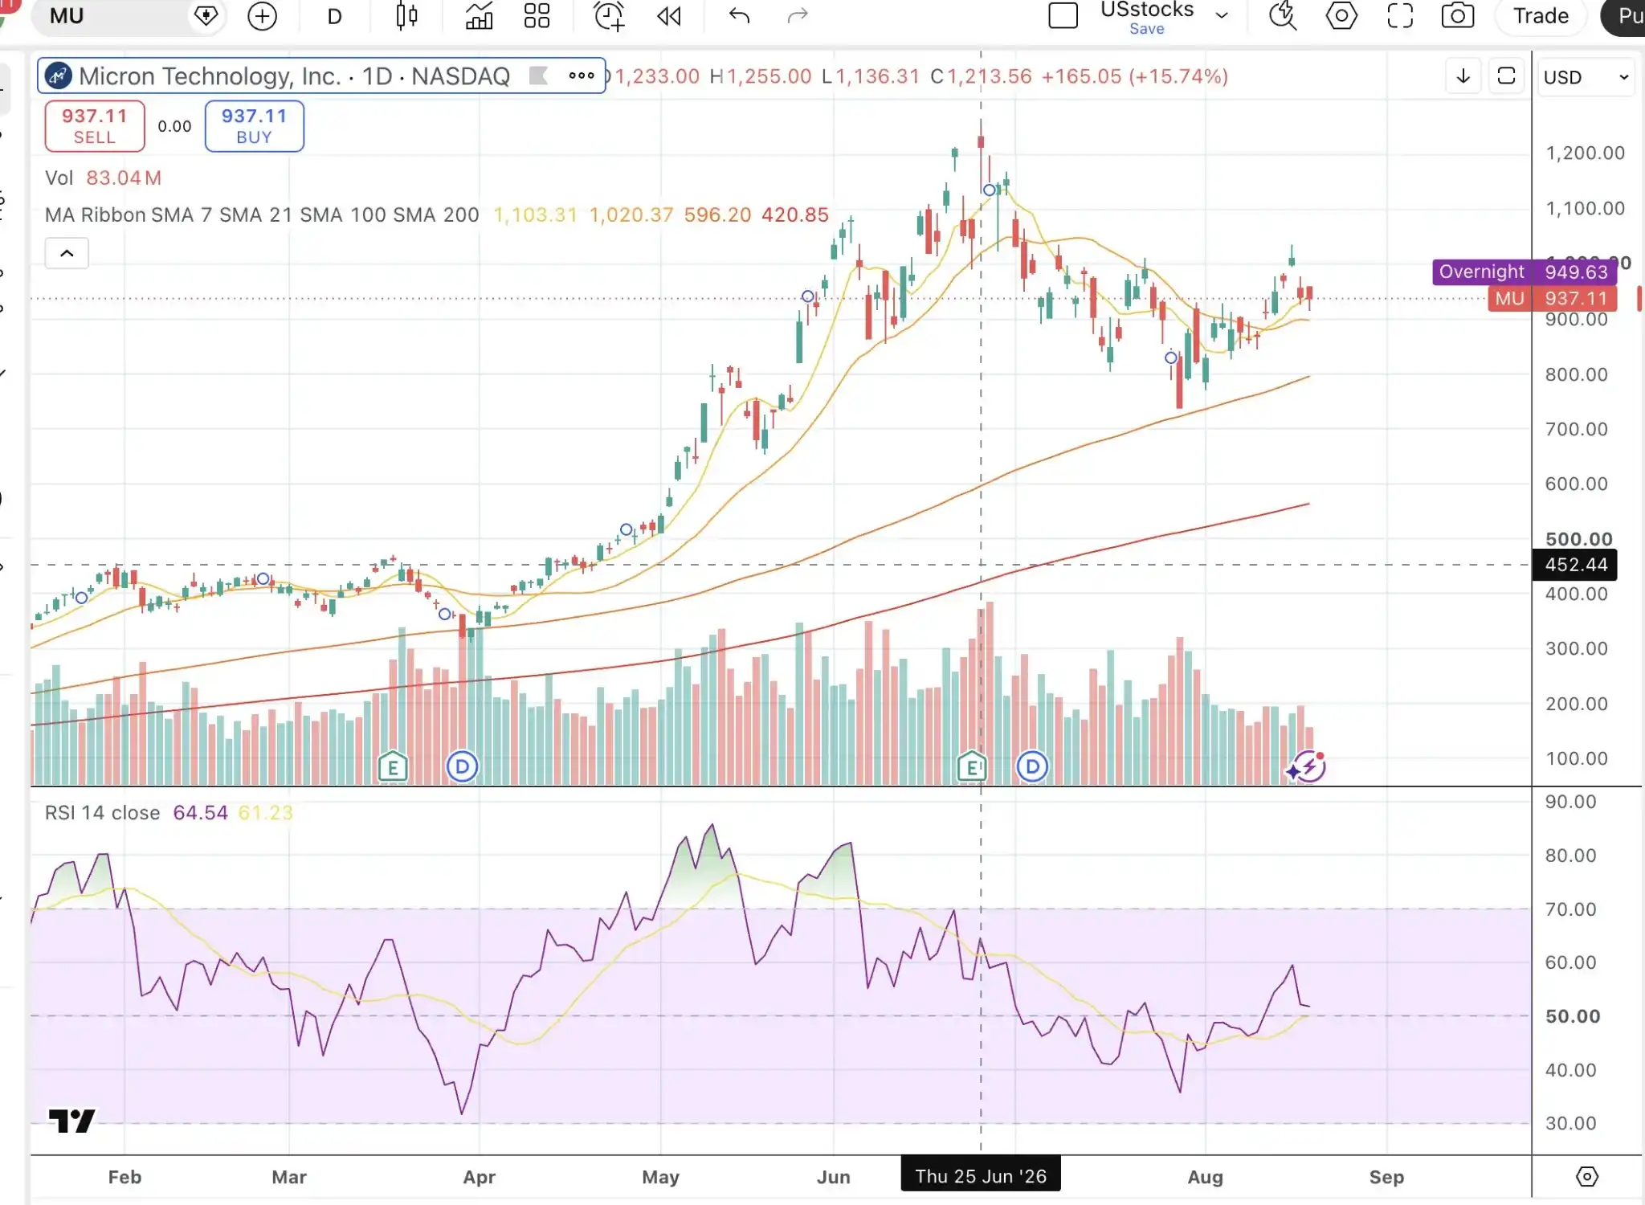Click the flag icon beside NASDAQ
The height and width of the screenshot is (1205, 1645).
click(x=538, y=76)
